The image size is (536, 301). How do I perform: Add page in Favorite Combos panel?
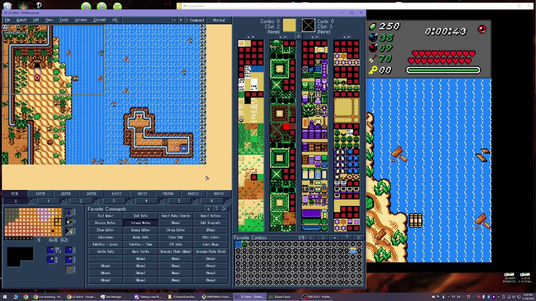coord(335,238)
